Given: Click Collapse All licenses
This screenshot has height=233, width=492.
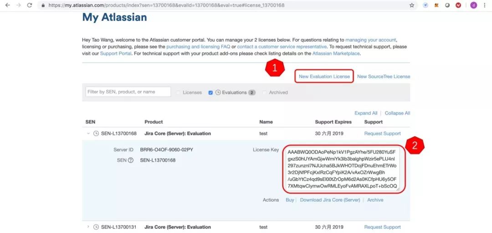Looking at the screenshot, I should pyautogui.click(x=397, y=113).
